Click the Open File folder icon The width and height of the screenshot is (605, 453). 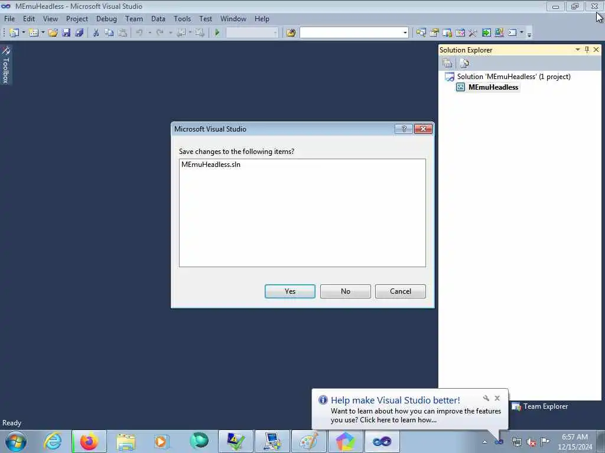pos(53,33)
